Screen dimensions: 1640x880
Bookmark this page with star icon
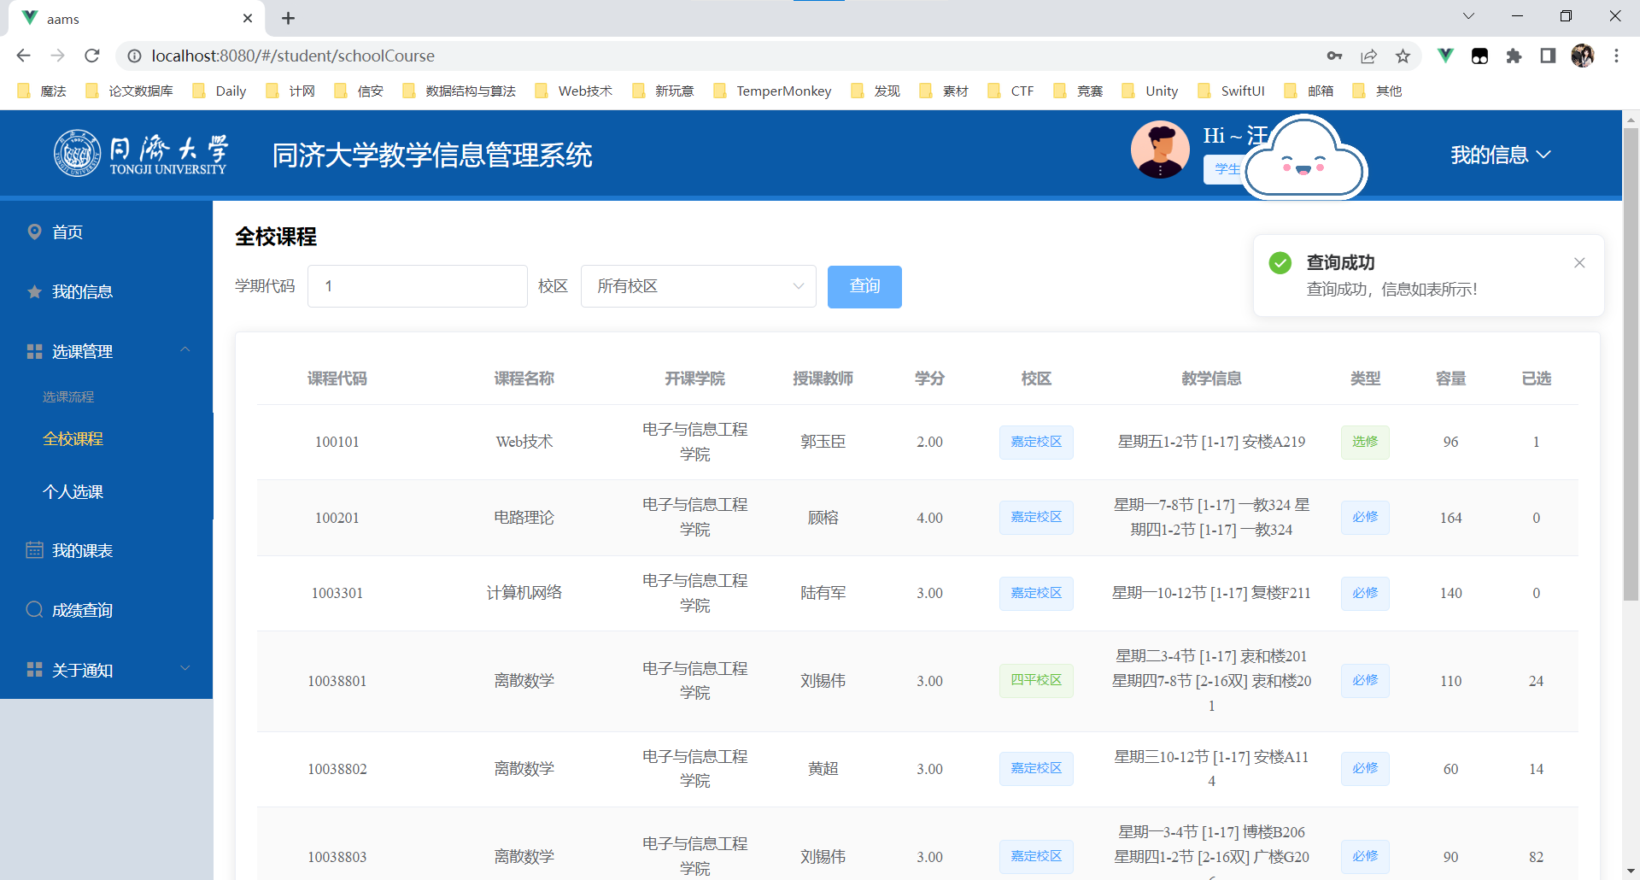pos(1403,56)
